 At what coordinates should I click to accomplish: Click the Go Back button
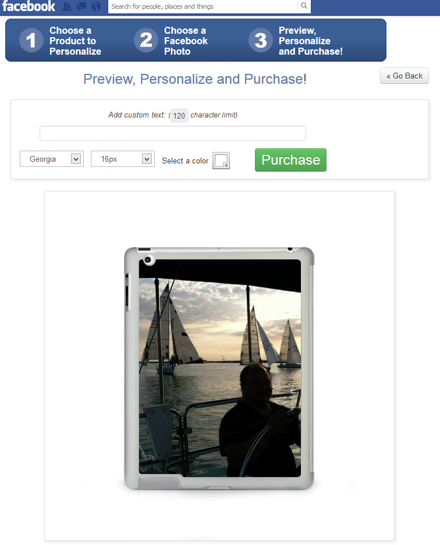point(404,76)
